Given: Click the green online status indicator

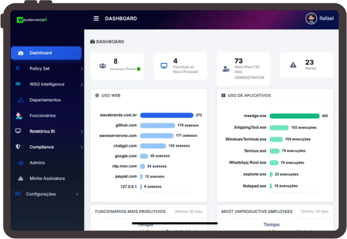Looking at the screenshot, I should click(x=138, y=69).
